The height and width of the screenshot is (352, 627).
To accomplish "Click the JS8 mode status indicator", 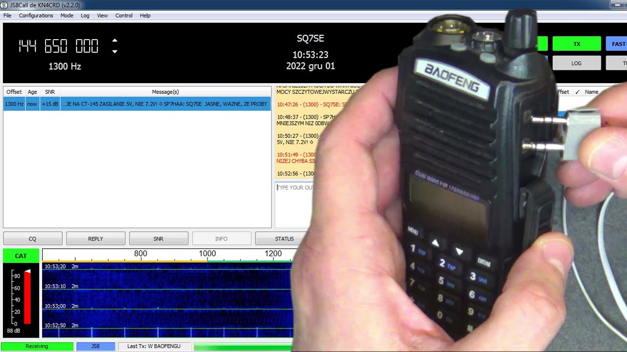I will [96, 346].
